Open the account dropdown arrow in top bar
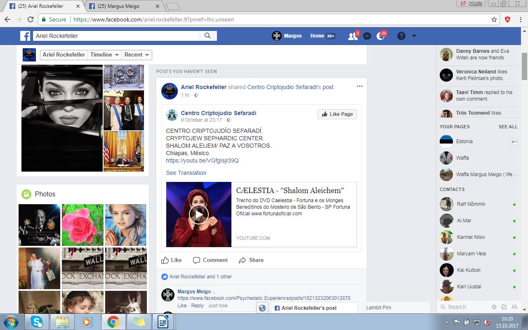The width and height of the screenshot is (528, 330). tap(414, 36)
